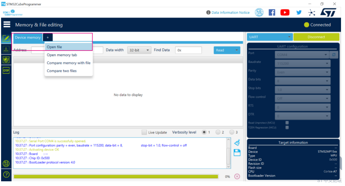Select the Memory & File editing pencil icon
The image size is (345, 186).
6,39
